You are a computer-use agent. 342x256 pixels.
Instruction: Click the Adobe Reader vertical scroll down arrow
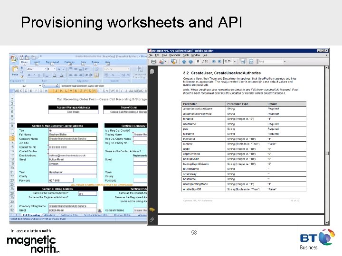pyautogui.click(x=327, y=223)
